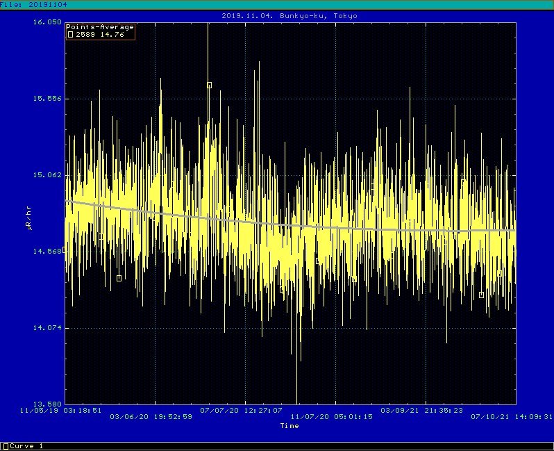Viewport: 554px width, 451px height.
Task: Click the 11/05/19 03:18:51 start time label
Action: [x=61, y=410]
